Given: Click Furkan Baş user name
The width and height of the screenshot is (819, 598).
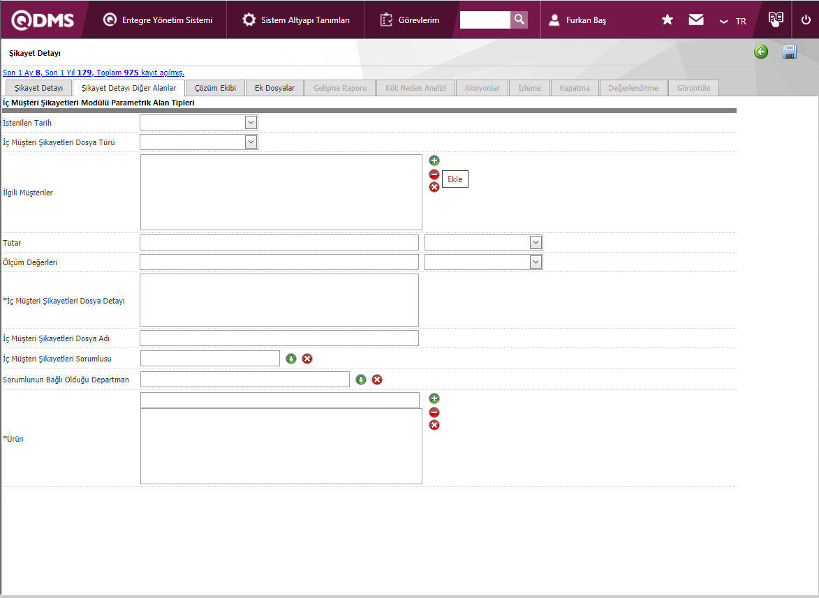Looking at the screenshot, I should click(x=586, y=20).
